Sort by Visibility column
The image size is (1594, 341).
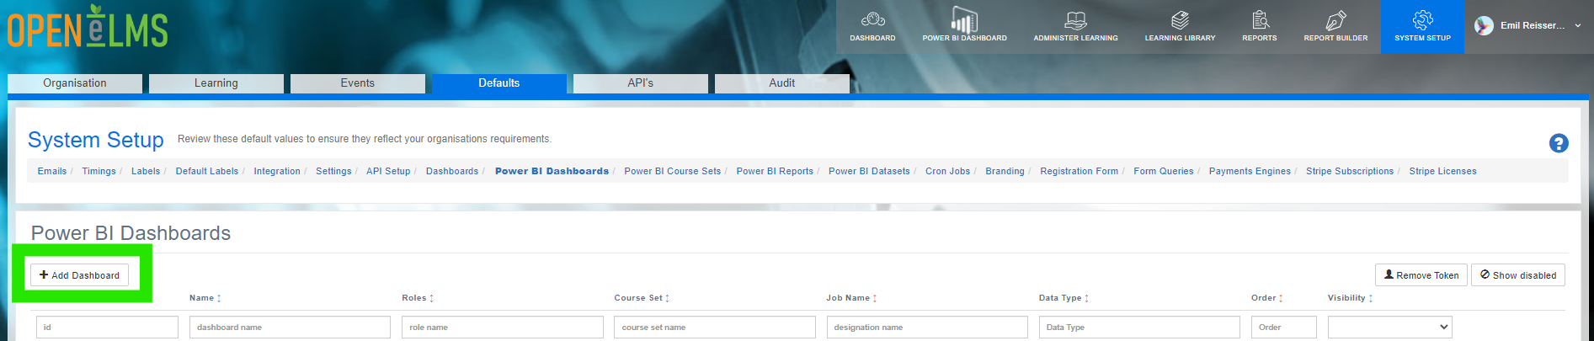[x=1350, y=298]
